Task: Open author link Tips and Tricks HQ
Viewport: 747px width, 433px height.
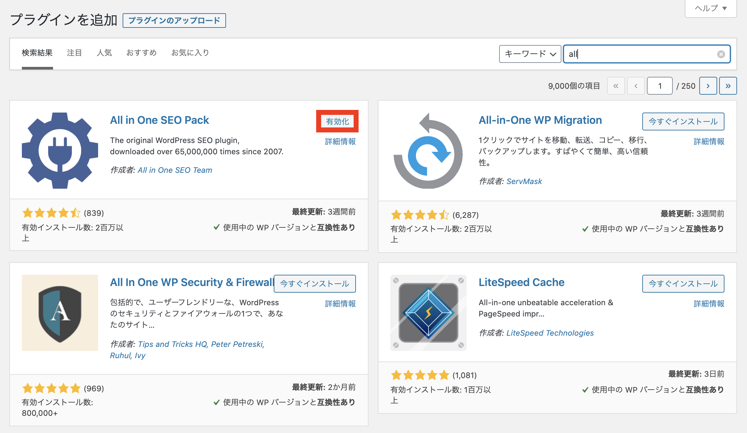Action: click(x=172, y=344)
